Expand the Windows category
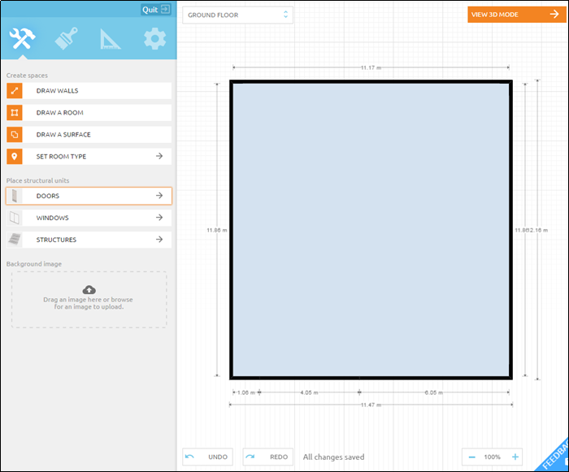The width and height of the screenshot is (569, 472). (x=89, y=218)
